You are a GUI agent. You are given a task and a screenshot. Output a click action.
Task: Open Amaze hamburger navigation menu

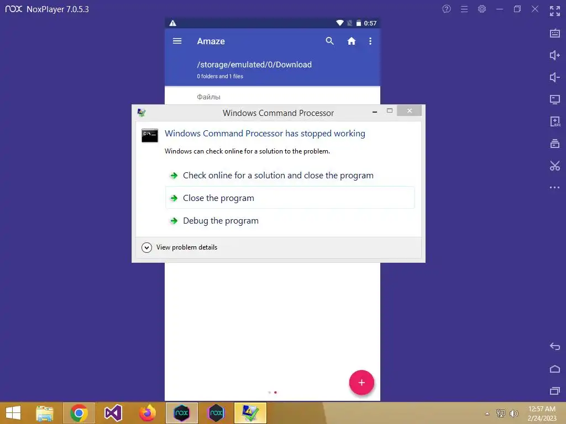pyautogui.click(x=177, y=41)
